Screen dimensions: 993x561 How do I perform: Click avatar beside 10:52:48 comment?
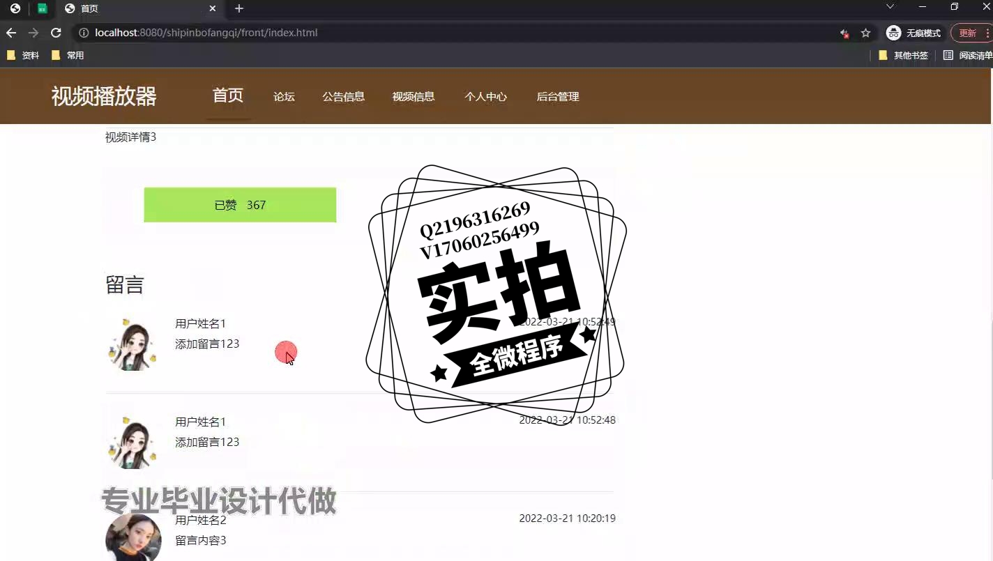[x=132, y=443]
